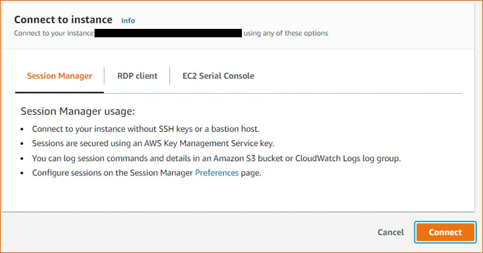
Task: Choose RDP client for connecting
Action: pyautogui.click(x=137, y=76)
